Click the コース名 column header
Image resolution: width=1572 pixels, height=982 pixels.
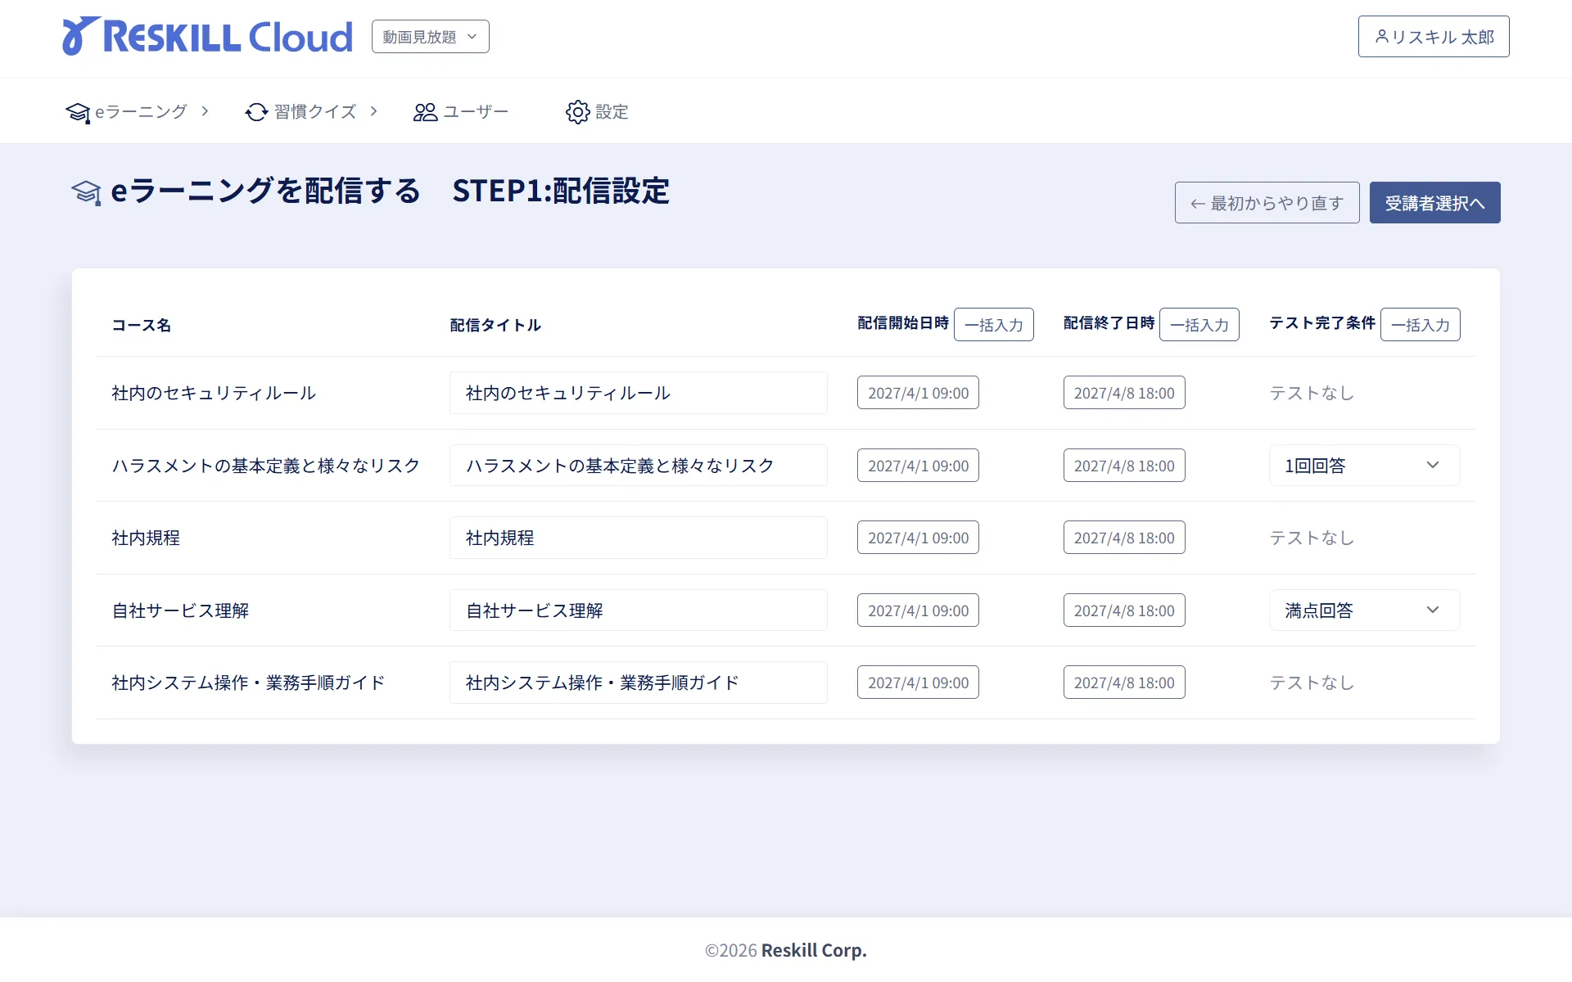click(x=142, y=325)
